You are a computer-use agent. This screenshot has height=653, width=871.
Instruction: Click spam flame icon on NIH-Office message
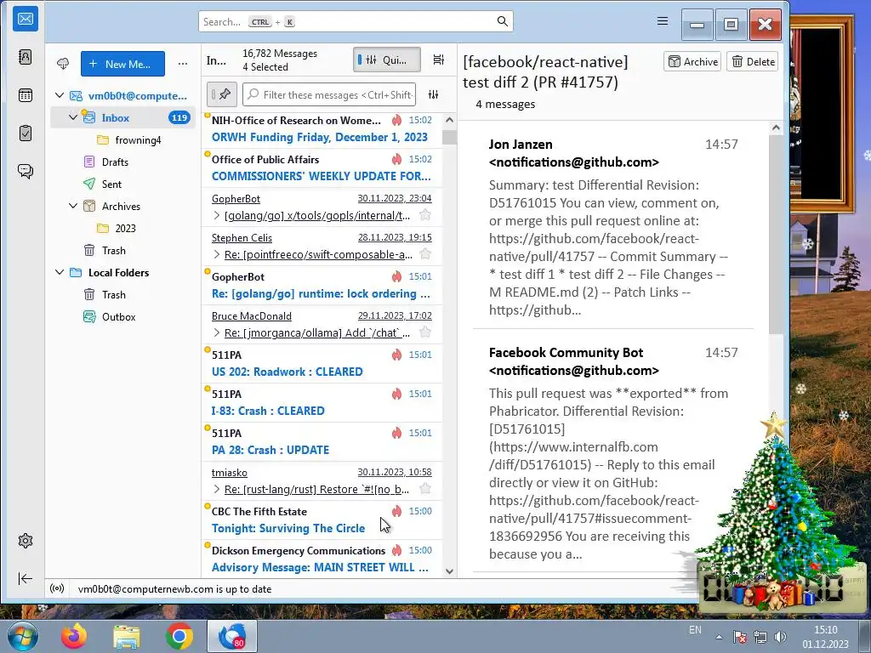tap(396, 120)
